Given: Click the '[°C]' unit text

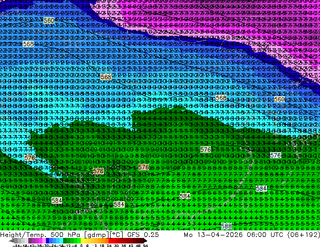Looking at the screenshot, I should point(117,235).
